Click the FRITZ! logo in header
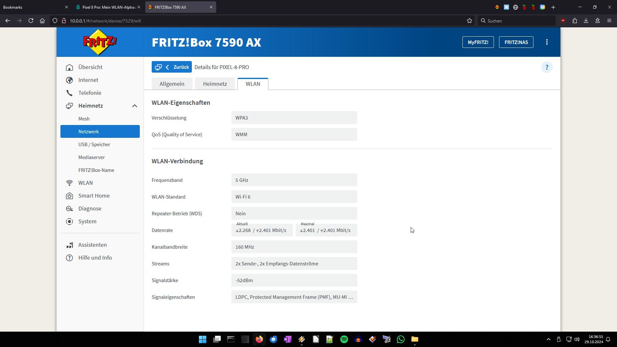The width and height of the screenshot is (617, 347). click(x=100, y=42)
